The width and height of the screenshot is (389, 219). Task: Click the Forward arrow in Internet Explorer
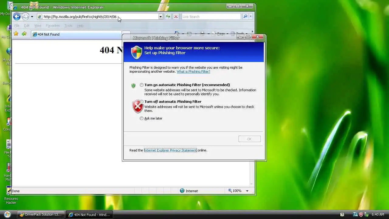pos(25,17)
